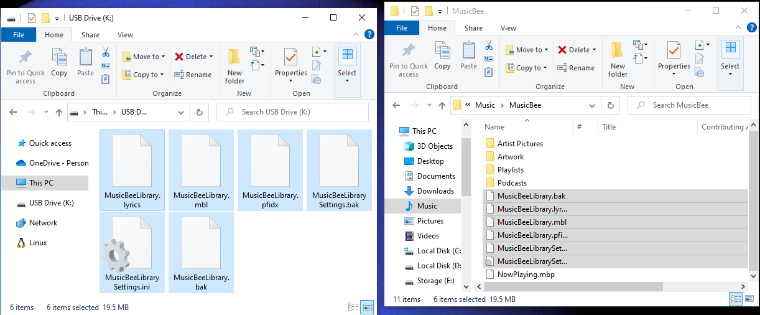Click the Help icon in MusicBee window

tap(752, 28)
